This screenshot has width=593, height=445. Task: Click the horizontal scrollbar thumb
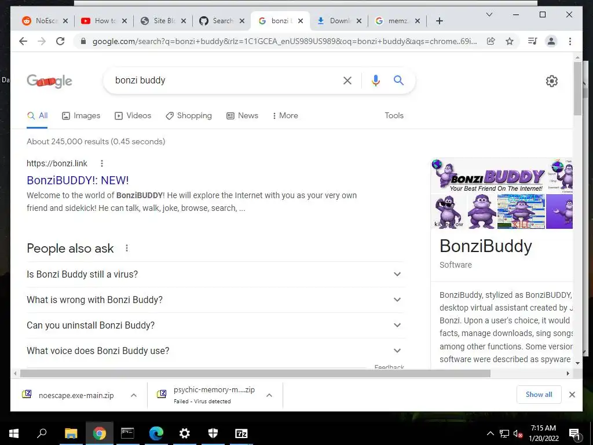click(255, 374)
